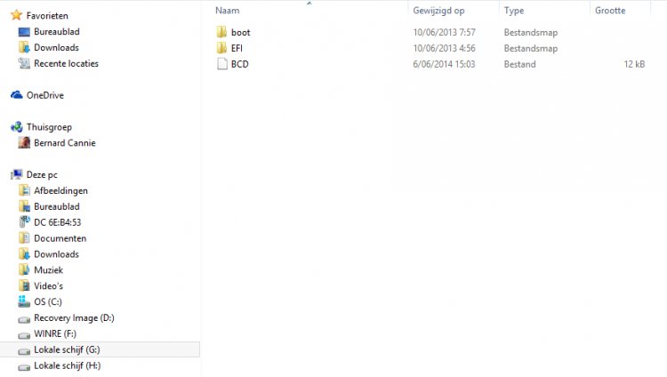The width and height of the screenshot is (667, 377).
Task: Click Bestandsmap type in boot row
Action: click(x=530, y=32)
